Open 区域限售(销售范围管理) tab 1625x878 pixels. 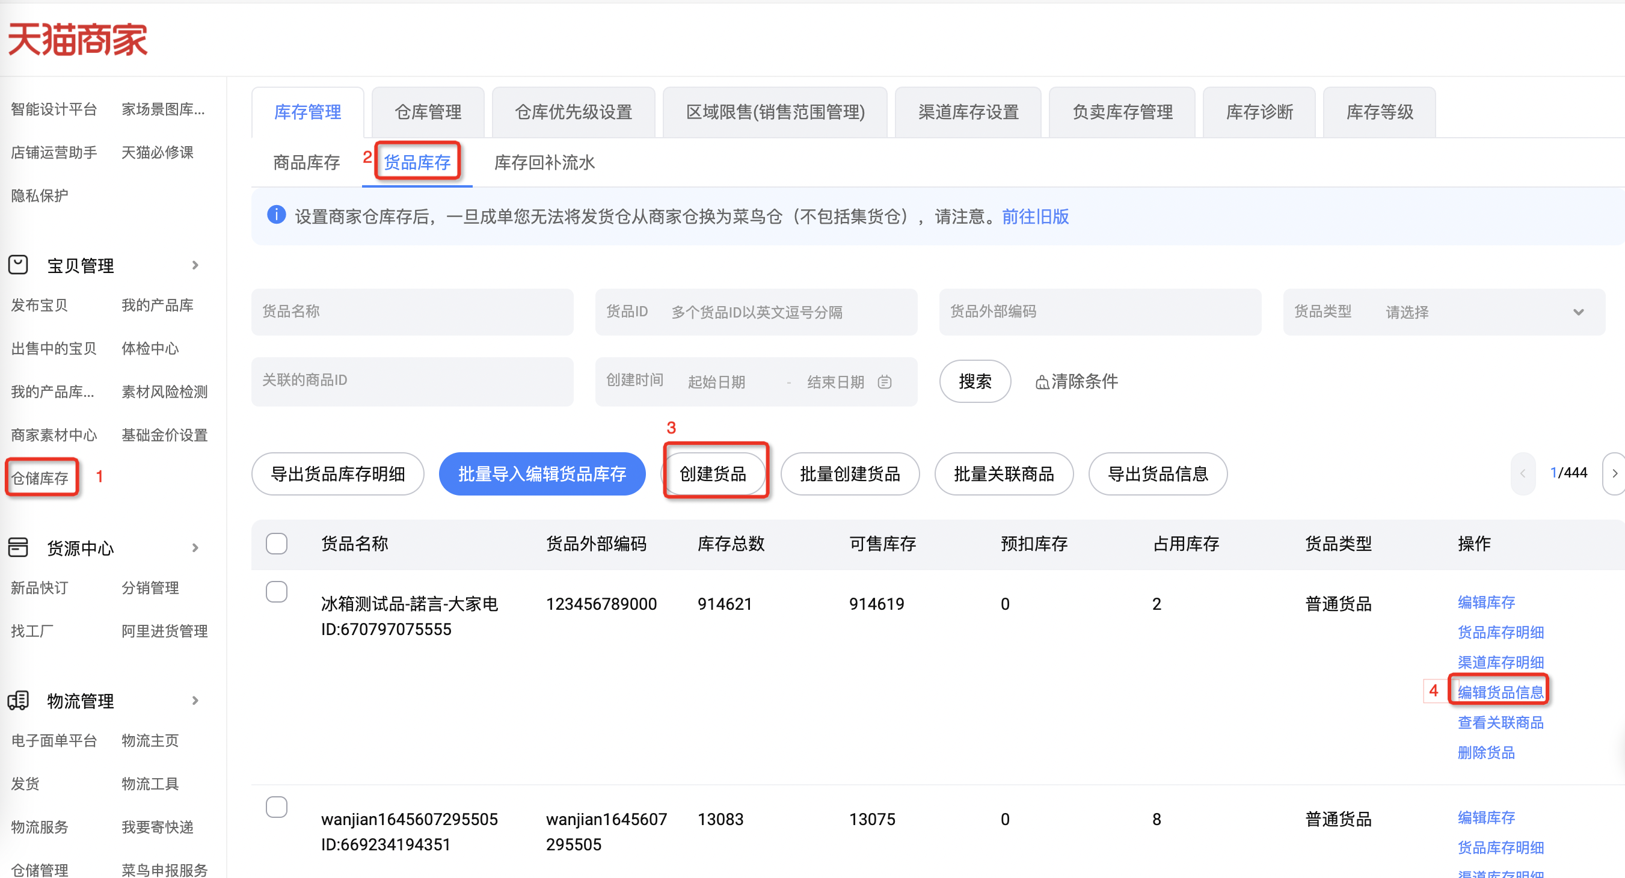click(x=775, y=112)
